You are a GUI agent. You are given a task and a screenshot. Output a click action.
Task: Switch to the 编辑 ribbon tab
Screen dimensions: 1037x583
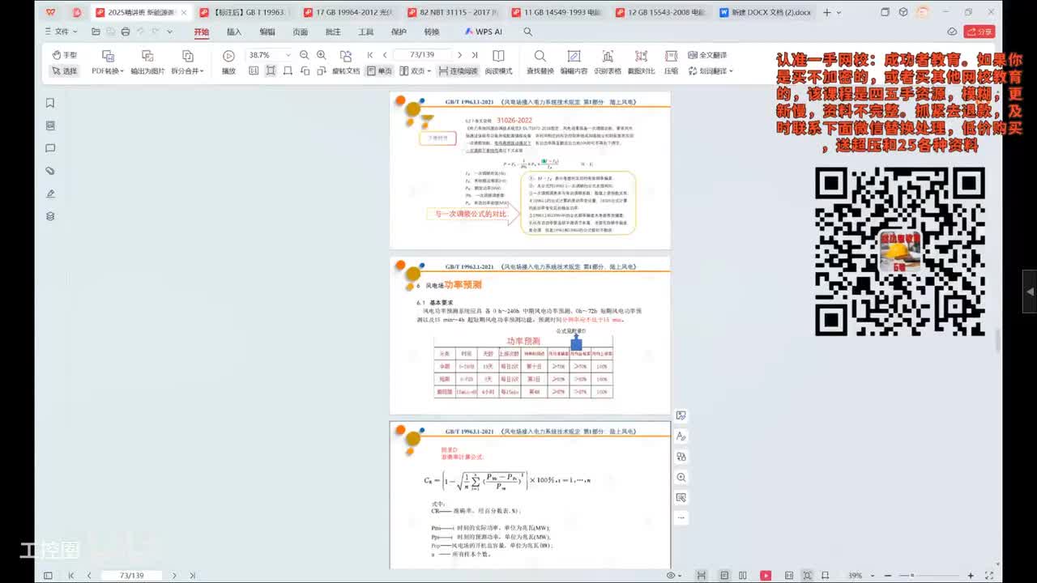[x=267, y=32]
